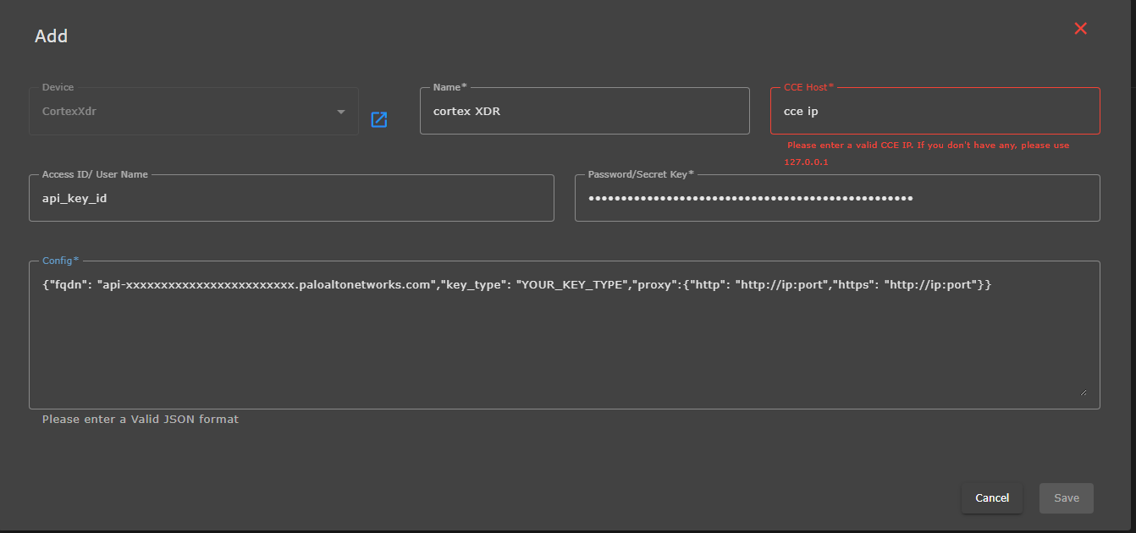Open the device documentation external link icon

point(379,119)
